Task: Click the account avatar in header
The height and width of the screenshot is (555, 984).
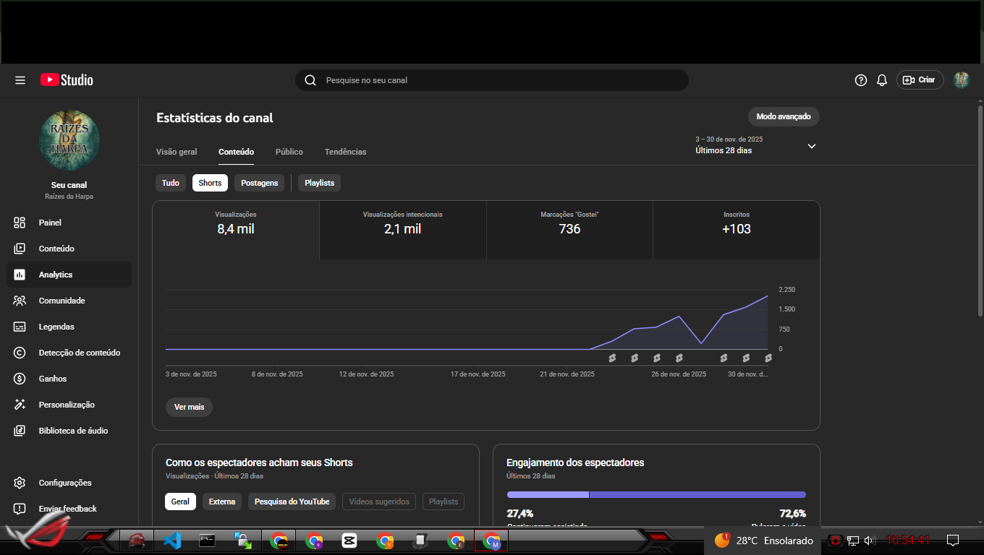Action: (x=961, y=80)
